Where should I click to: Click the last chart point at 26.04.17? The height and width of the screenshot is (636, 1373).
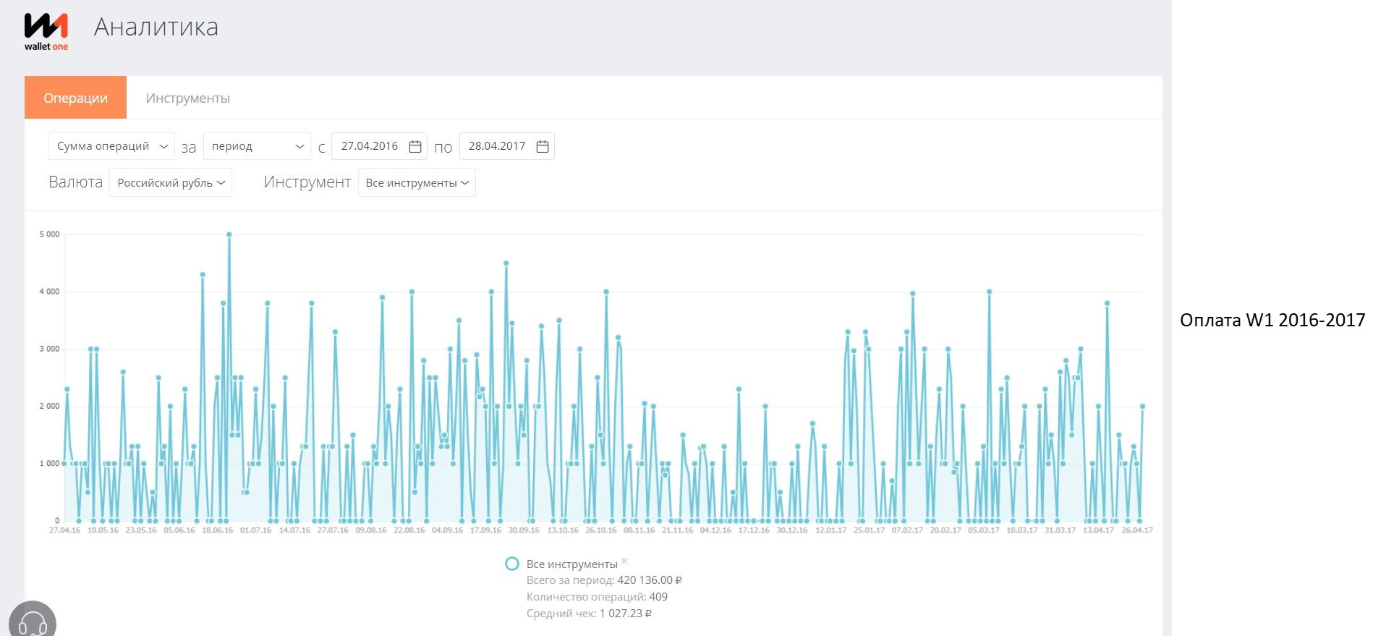click(x=1143, y=407)
